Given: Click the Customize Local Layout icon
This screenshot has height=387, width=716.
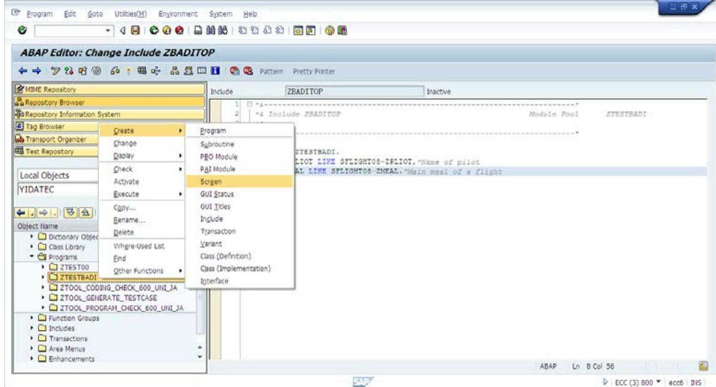Looking at the screenshot, I should 342,31.
